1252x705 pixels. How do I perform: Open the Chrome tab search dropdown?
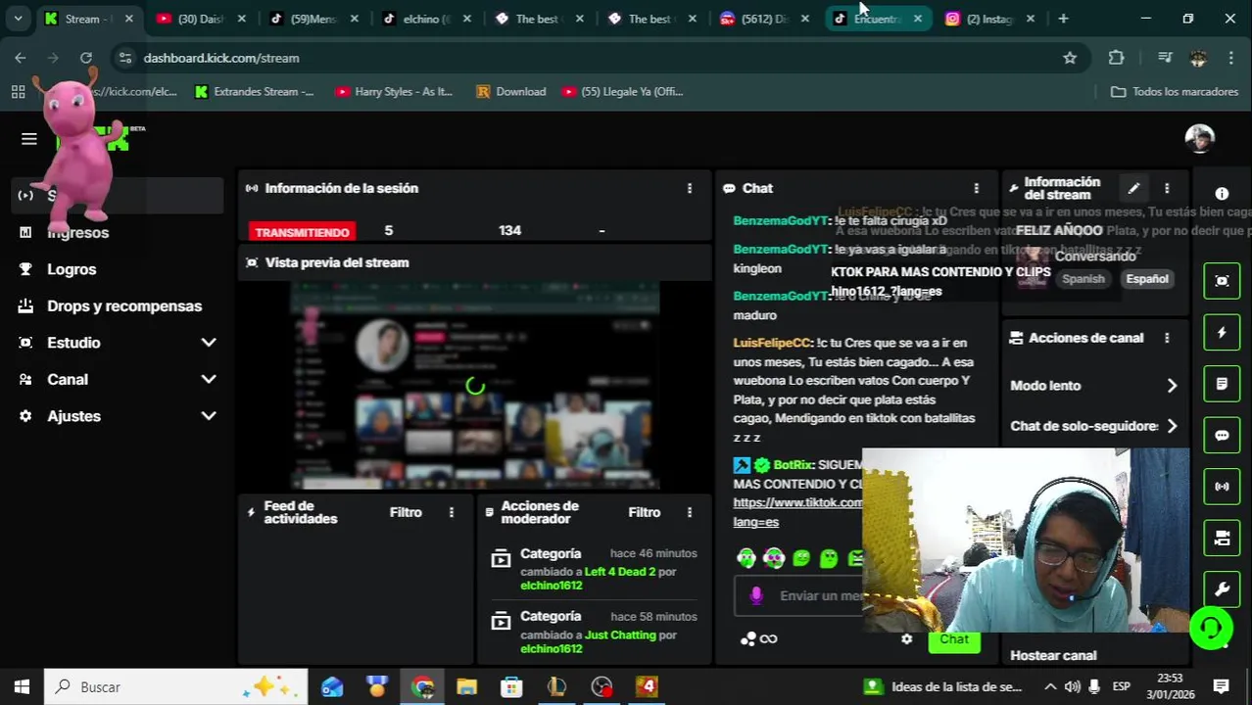click(x=18, y=19)
